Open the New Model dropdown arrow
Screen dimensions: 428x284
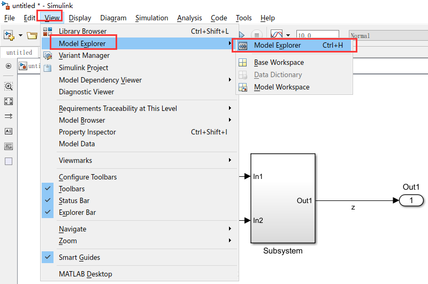click(20, 35)
